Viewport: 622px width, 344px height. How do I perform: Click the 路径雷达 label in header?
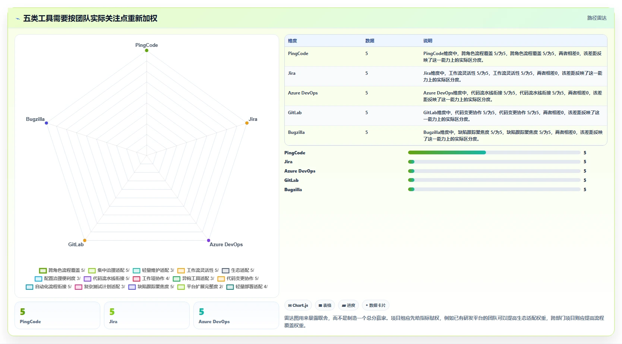597,18
